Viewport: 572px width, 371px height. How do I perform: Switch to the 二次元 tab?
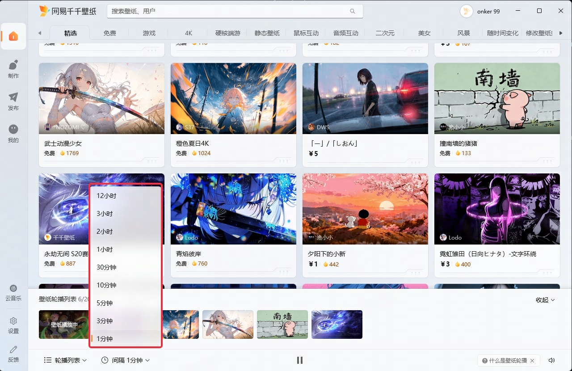click(x=385, y=33)
